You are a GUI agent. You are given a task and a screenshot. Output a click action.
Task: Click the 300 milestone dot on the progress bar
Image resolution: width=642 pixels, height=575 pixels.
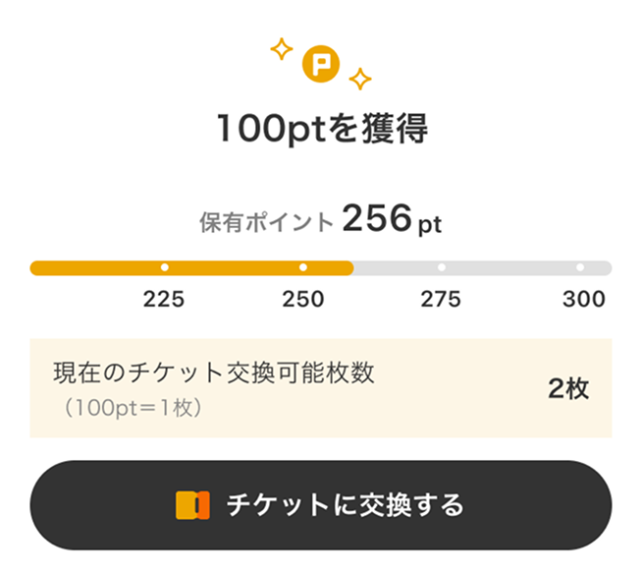coord(580,267)
